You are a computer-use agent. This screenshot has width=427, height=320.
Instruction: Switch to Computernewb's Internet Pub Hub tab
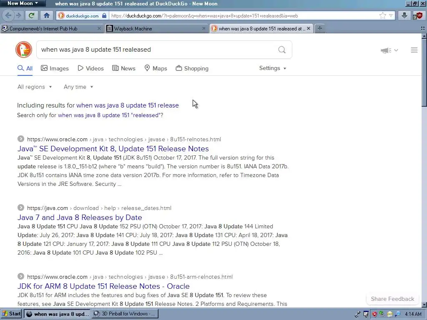tap(52, 28)
